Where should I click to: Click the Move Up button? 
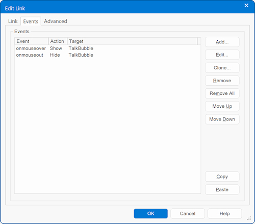(x=222, y=106)
